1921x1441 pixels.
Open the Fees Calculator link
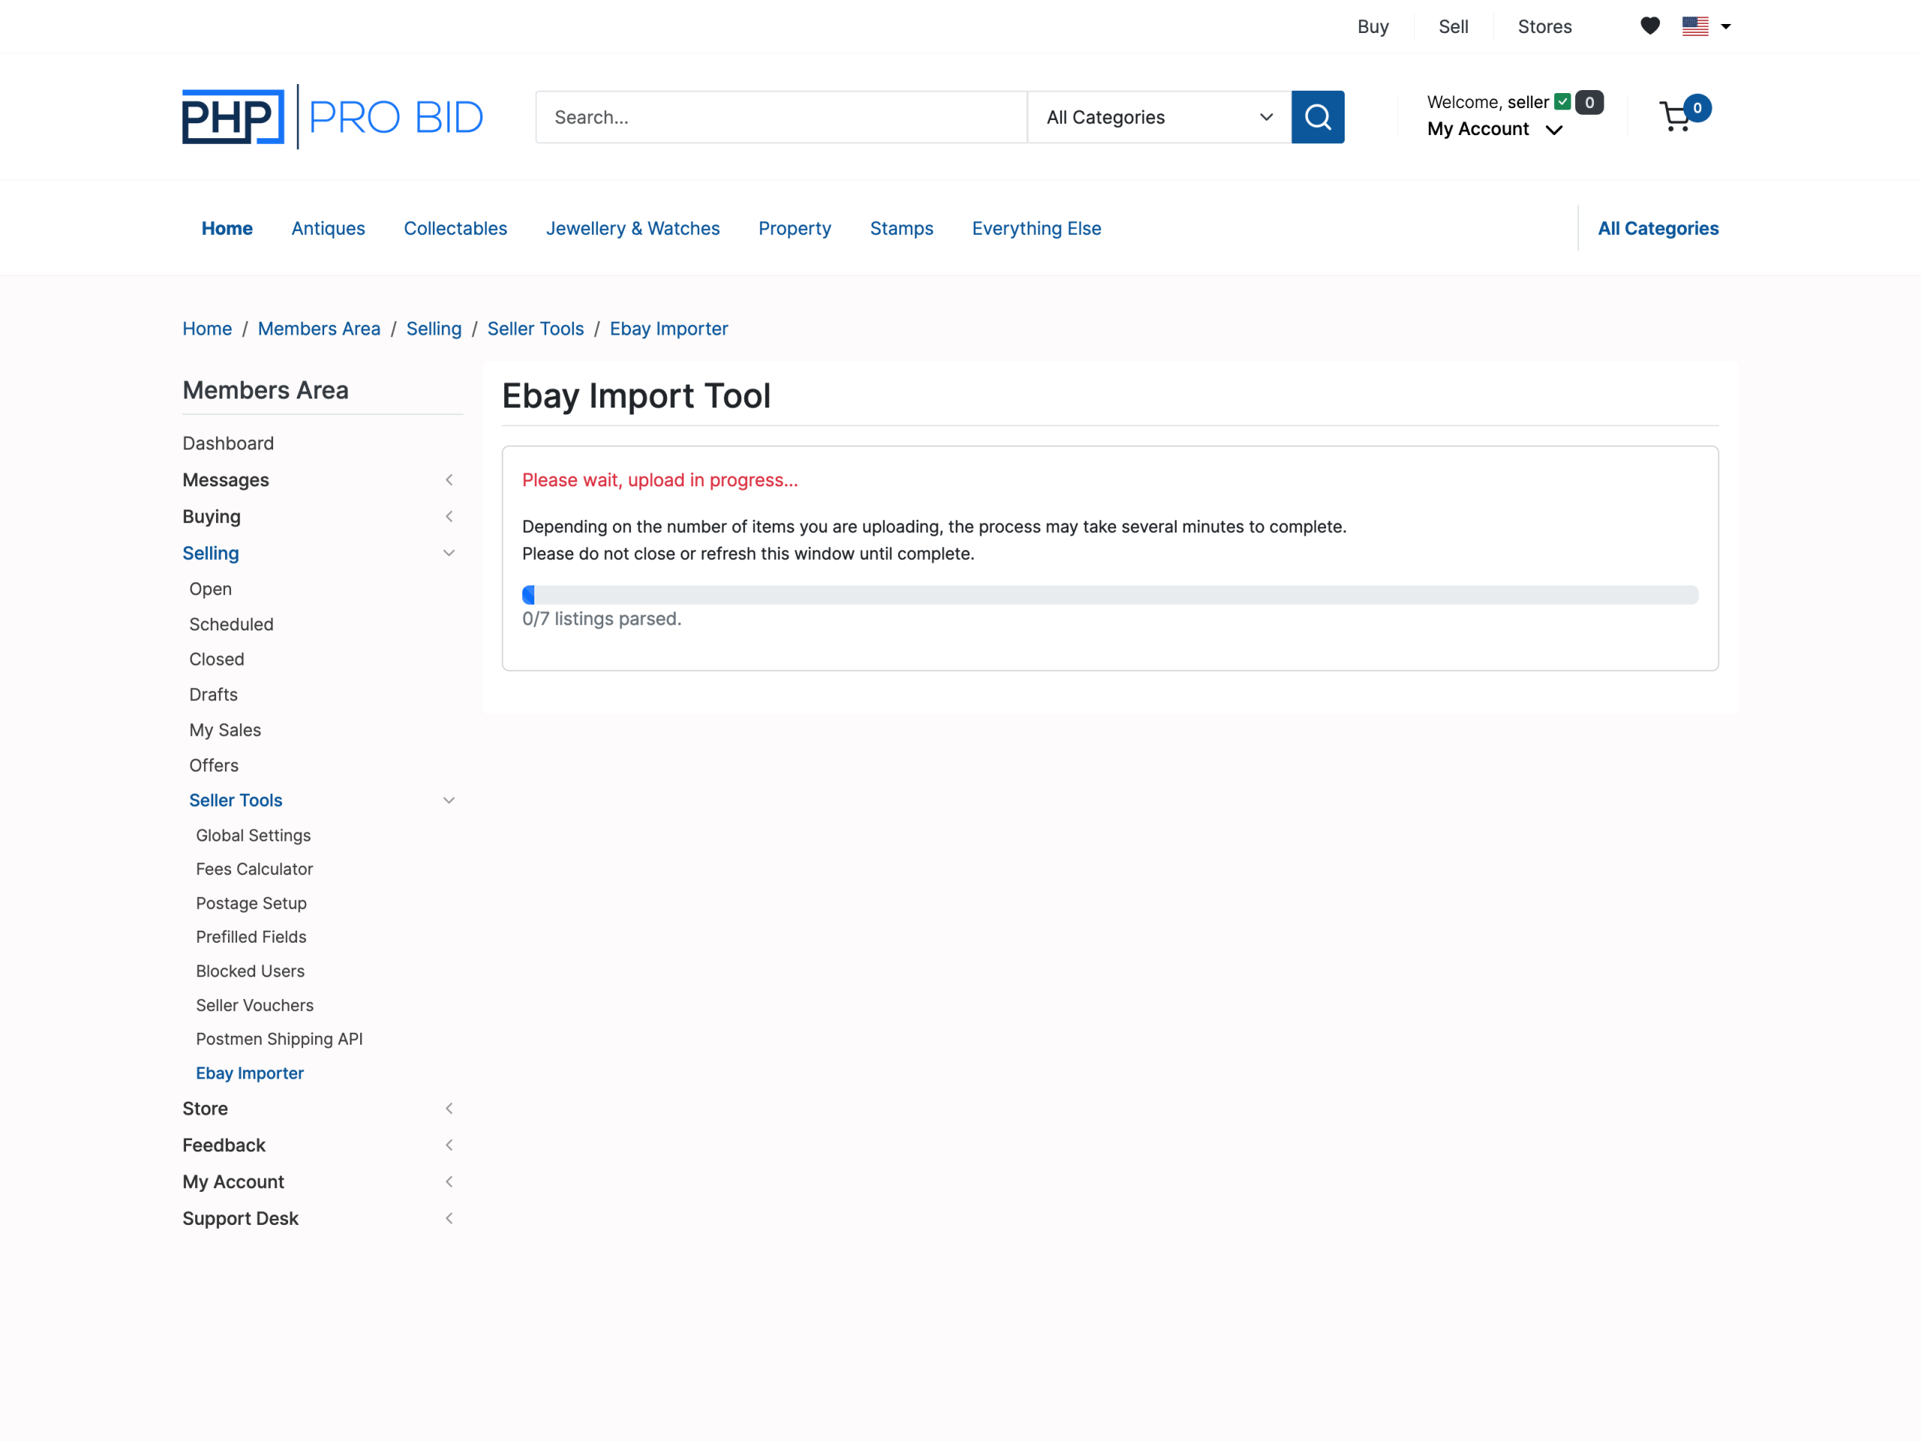coord(254,868)
